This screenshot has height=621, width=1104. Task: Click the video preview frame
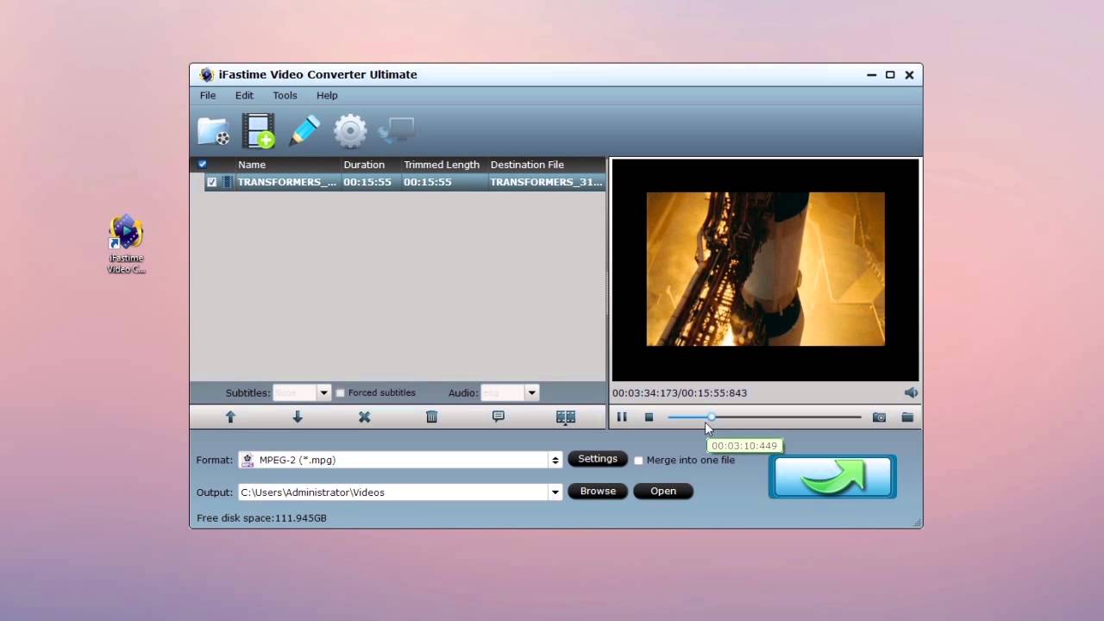pos(766,269)
